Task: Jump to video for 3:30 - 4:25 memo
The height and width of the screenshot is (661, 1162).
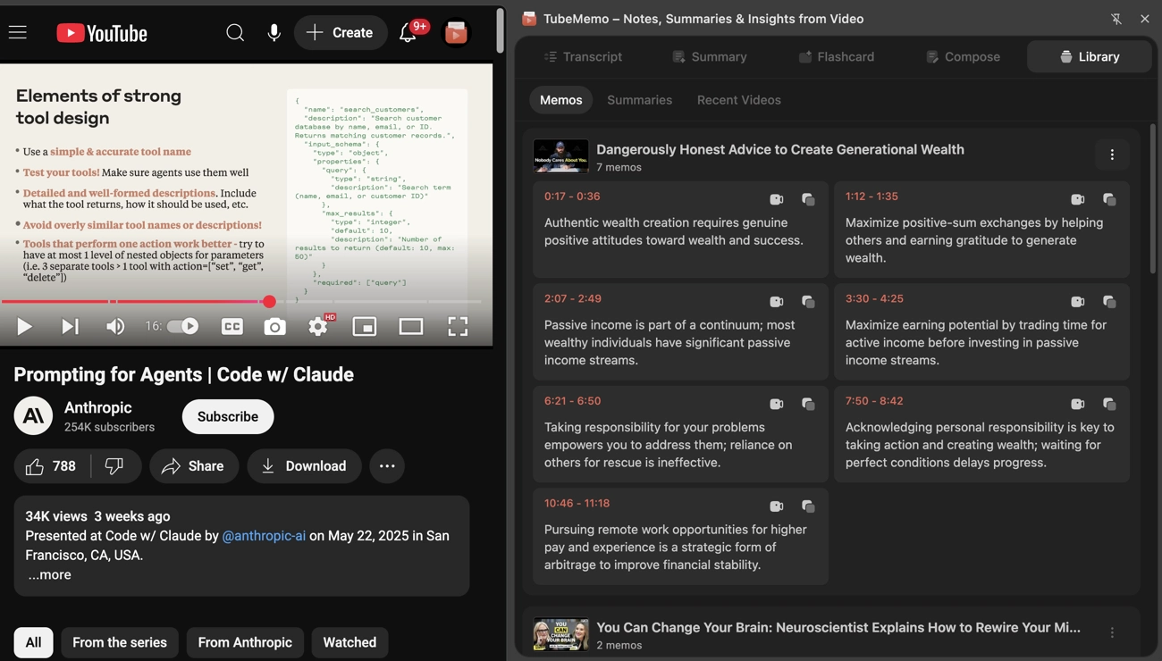Action: pyautogui.click(x=1078, y=302)
